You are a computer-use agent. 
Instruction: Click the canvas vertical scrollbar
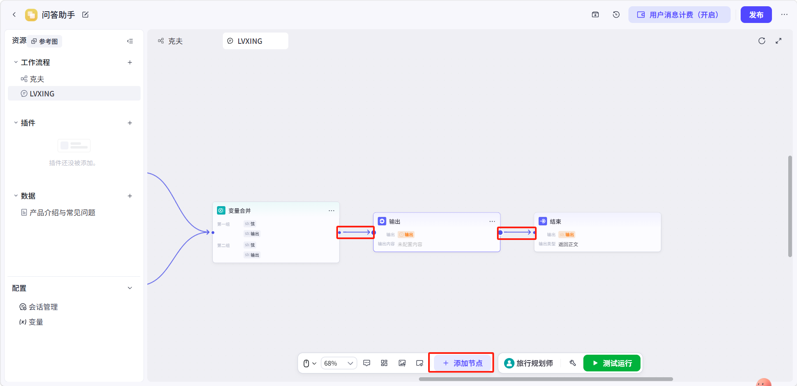(x=790, y=206)
